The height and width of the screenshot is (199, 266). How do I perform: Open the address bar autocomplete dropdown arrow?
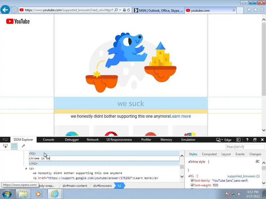click(120, 10)
